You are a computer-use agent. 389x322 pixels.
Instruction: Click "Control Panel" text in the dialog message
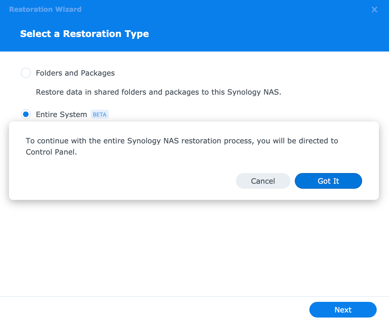pos(51,152)
